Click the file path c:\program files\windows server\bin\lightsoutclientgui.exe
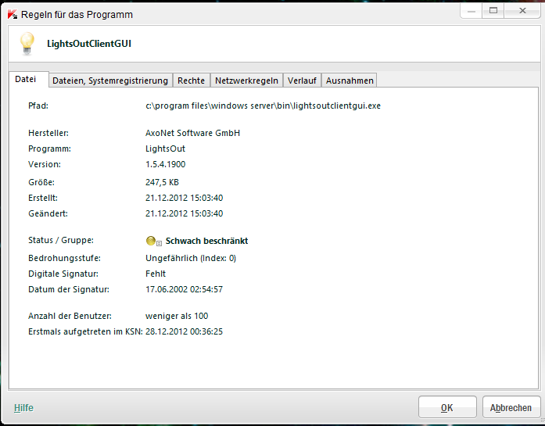Image resolution: width=545 pixels, height=426 pixels. click(263, 106)
